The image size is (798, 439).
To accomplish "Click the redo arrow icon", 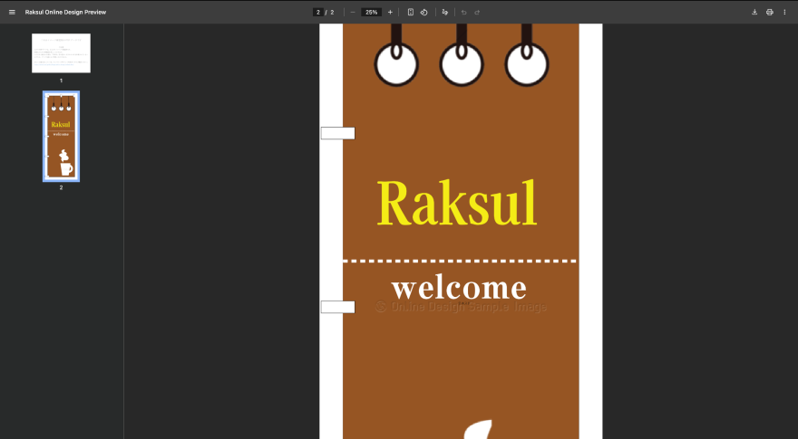I will click(x=477, y=12).
